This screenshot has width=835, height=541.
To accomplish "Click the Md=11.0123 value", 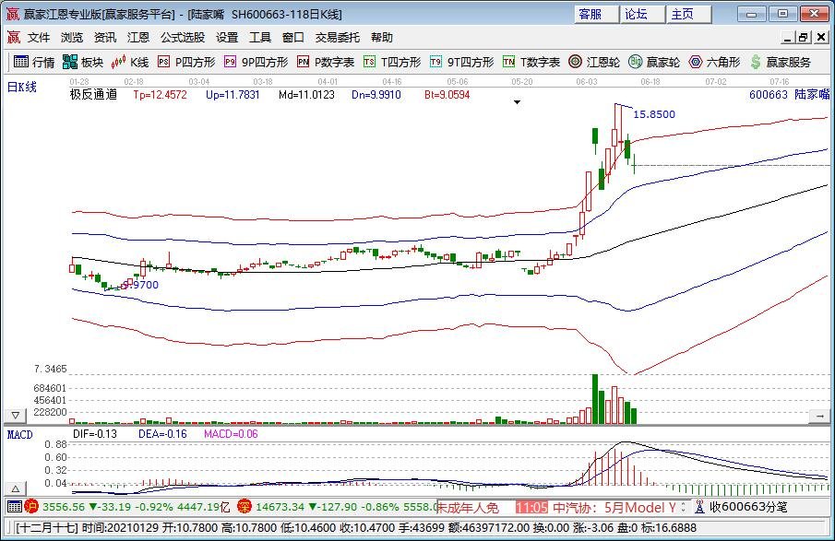I will click(x=306, y=95).
